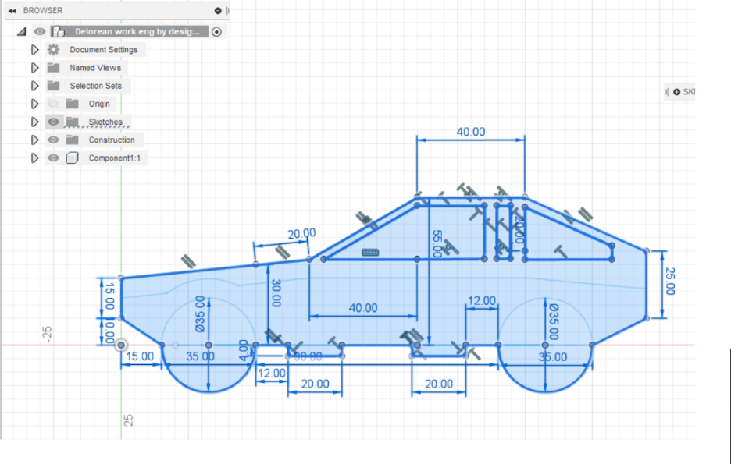Click the Construction folder icon
This screenshot has height=464, width=731.
[x=73, y=140]
